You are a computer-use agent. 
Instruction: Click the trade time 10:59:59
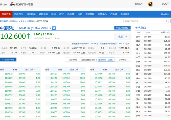[x=99, y=74]
